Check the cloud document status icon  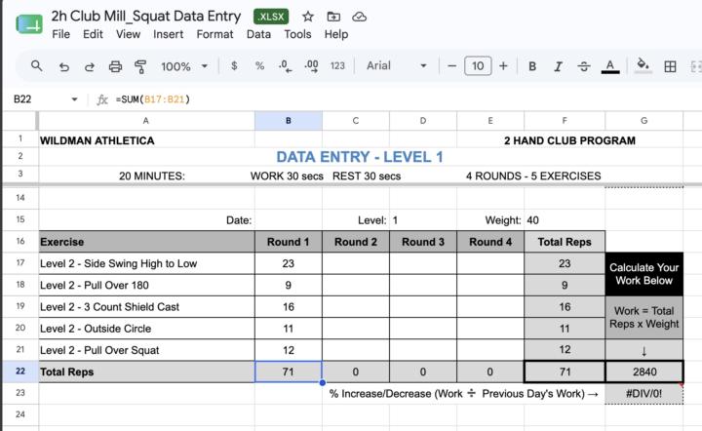click(359, 17)
